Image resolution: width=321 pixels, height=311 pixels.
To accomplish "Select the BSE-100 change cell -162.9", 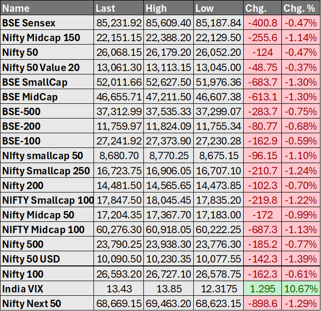I will click(262, 141).
